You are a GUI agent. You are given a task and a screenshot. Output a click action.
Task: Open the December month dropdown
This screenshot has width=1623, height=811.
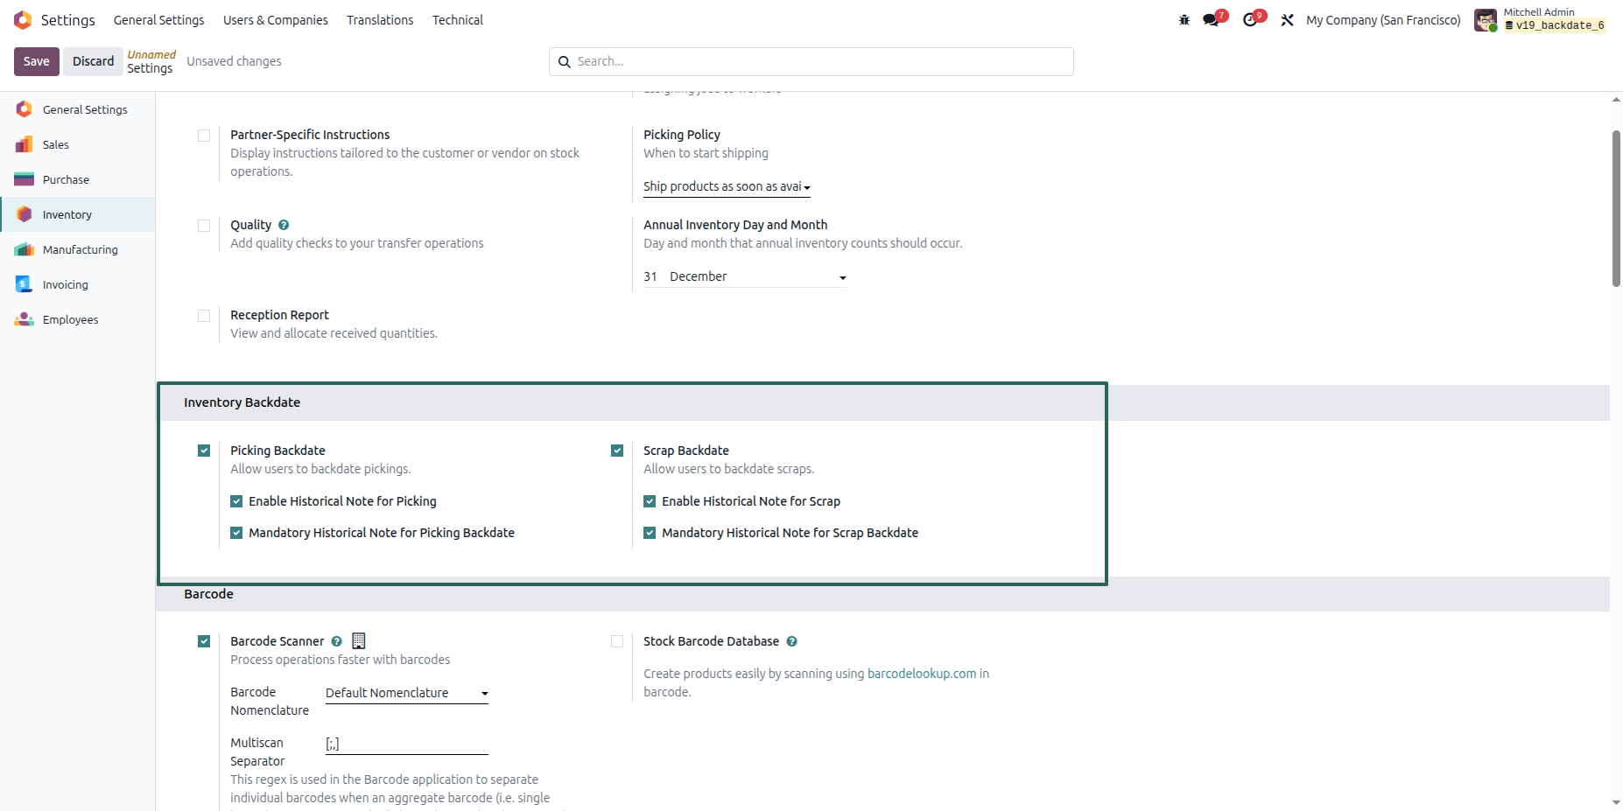pyautogui.click(x=757, y=276)
